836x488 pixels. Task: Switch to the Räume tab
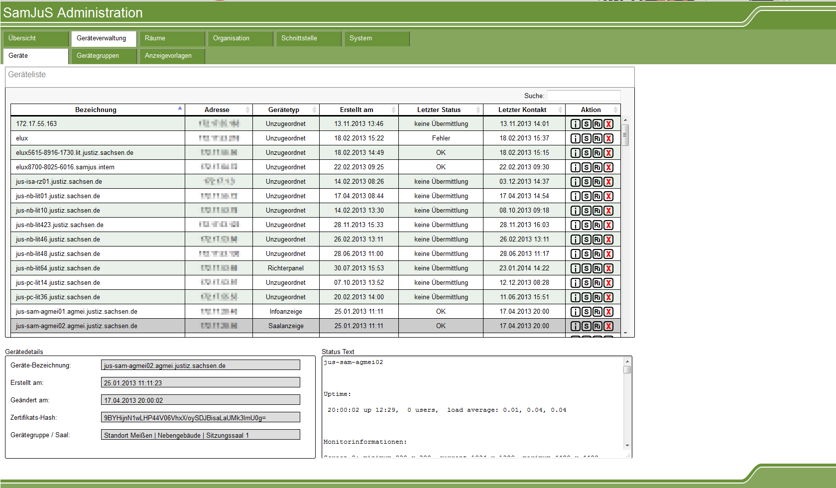point(172,38)
